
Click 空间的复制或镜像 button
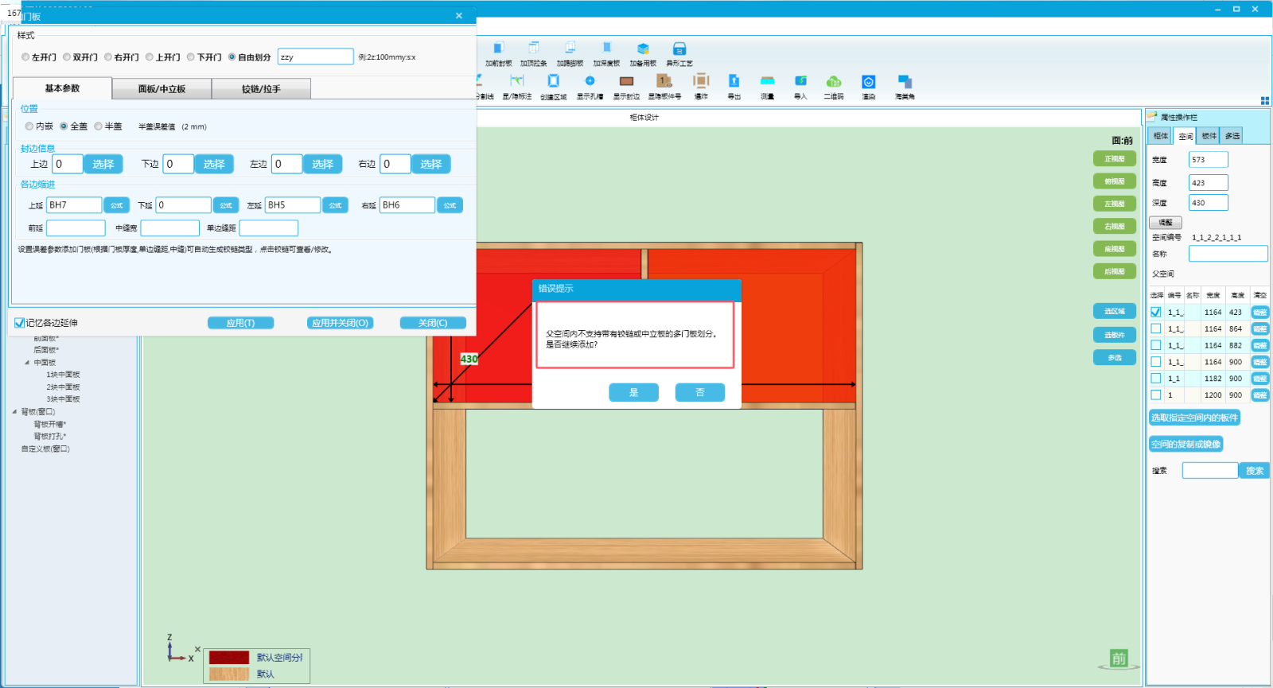pos(1185,444)
